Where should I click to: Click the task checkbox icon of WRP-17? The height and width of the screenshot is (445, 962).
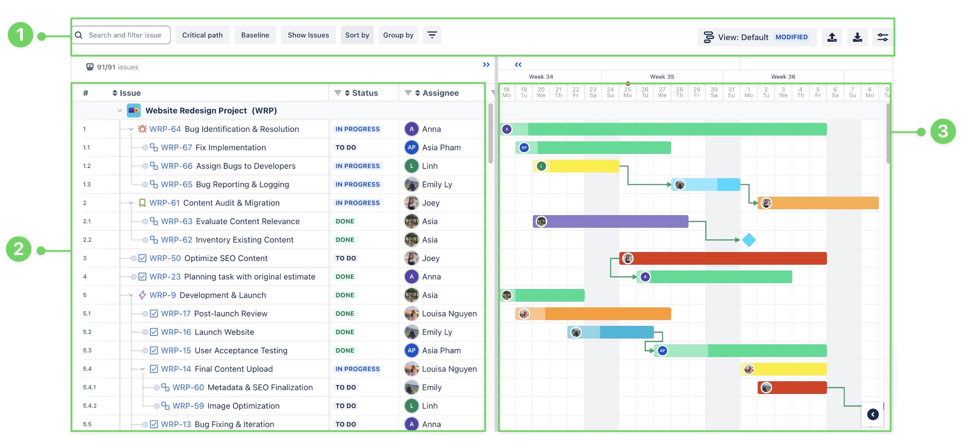[x=154, y=314]
